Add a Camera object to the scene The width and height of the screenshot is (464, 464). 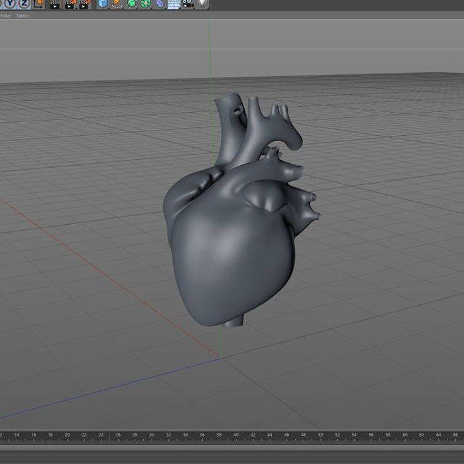tap(188, 4)
